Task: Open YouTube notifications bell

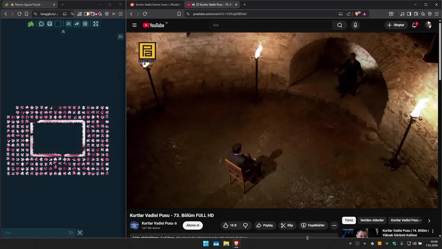Action: [x=415, y=25]
